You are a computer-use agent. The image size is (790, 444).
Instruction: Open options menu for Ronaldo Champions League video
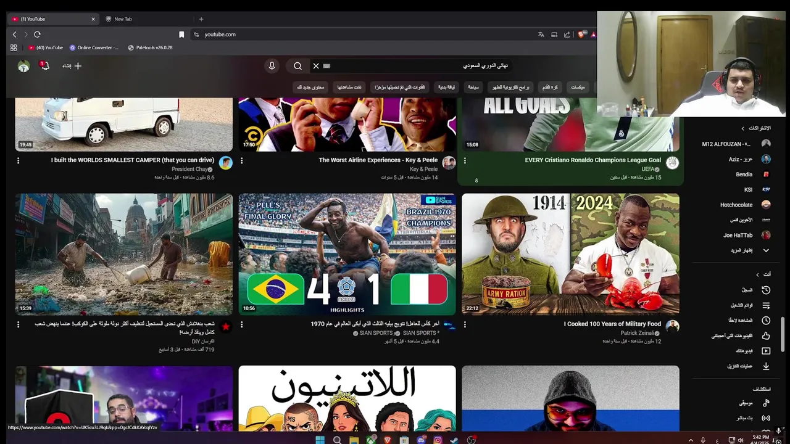[x=465, y=160]
